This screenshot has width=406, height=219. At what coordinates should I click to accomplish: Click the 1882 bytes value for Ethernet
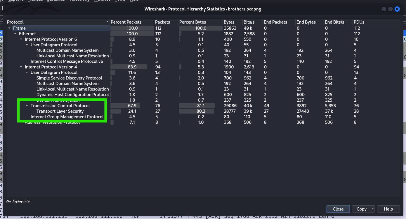click(x=229, y=34)
